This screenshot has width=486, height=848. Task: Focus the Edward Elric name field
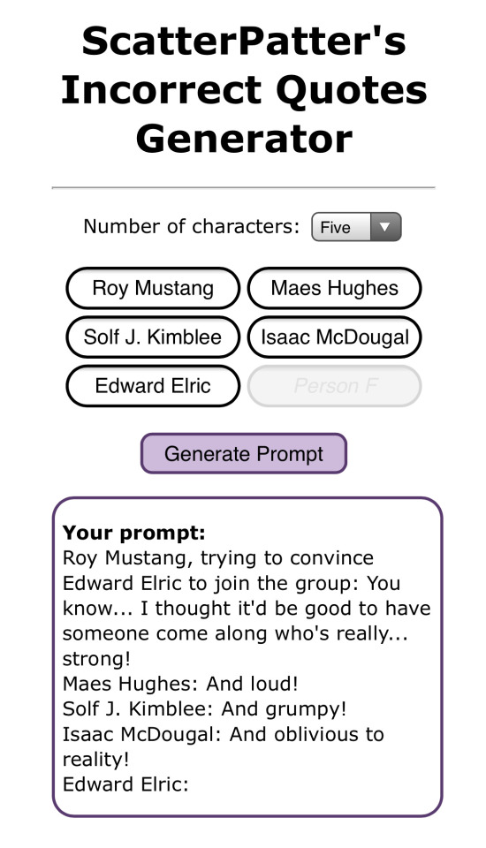tap(153, 386)
